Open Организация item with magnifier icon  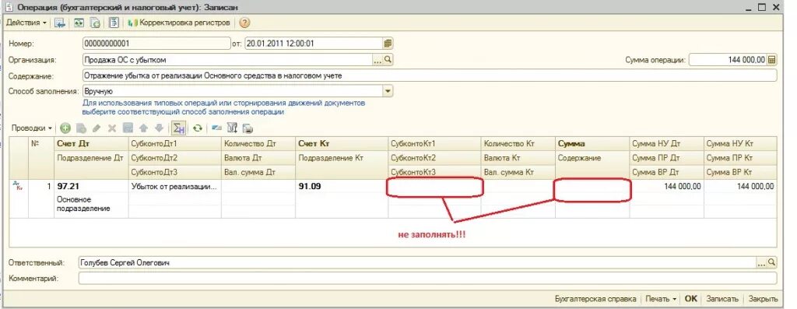point(388,59)
